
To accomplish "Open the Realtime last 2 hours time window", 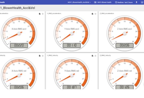I will click(x=124, y=2).
